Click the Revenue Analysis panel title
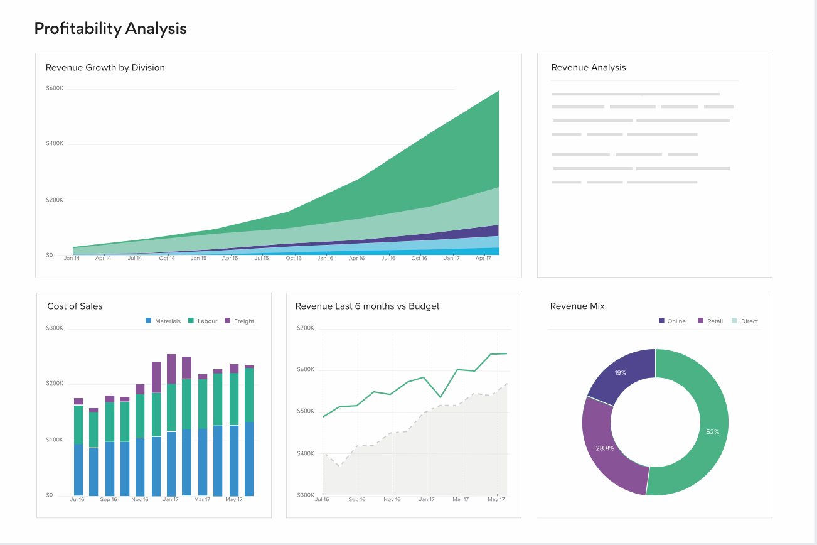The width and height of the screenshot is (817, 545). (589, 67)
